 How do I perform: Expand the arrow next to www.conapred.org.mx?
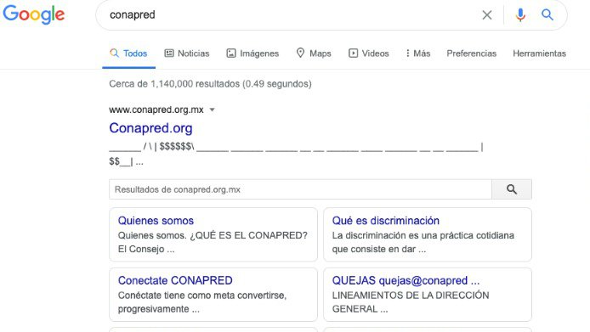[x=213, y=110]
